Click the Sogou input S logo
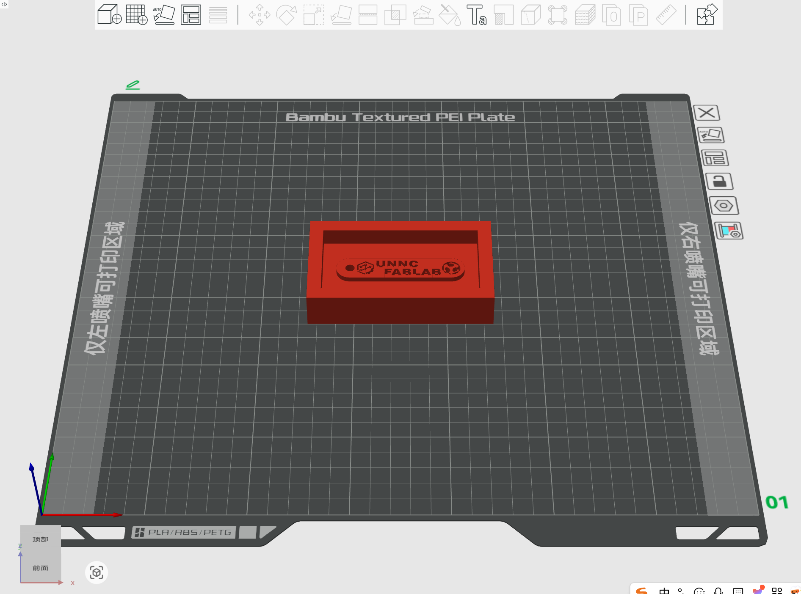Screen dimensions: 801x594 point(642,590)
